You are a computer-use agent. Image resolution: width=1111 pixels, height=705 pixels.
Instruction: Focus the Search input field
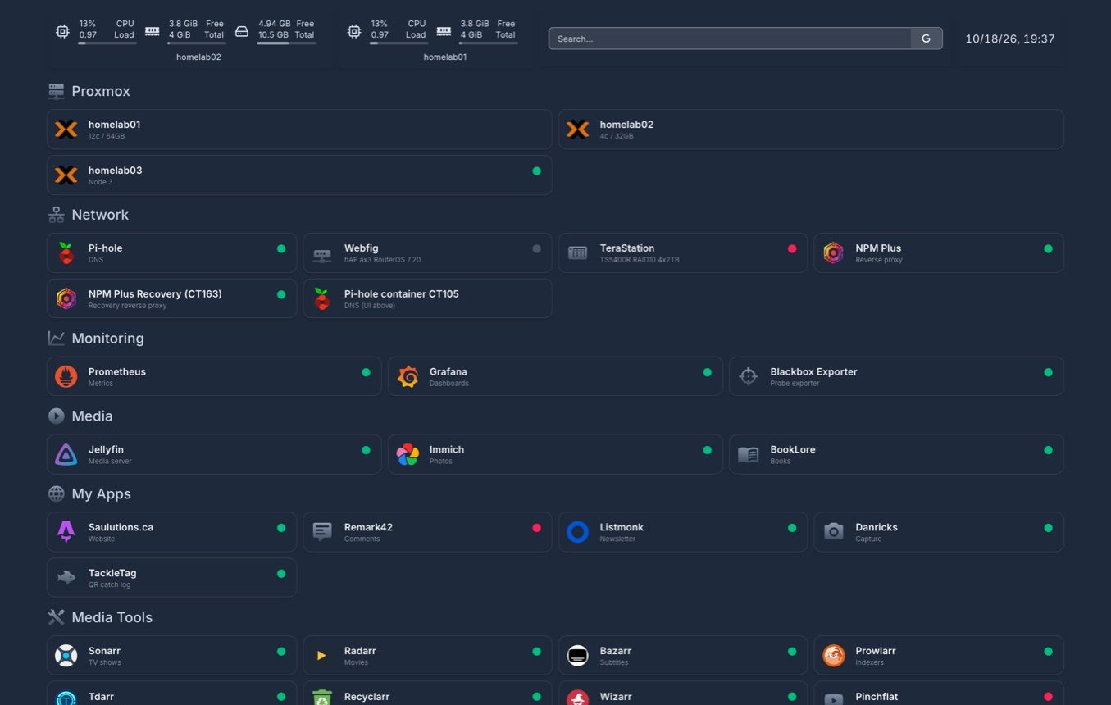730,39
